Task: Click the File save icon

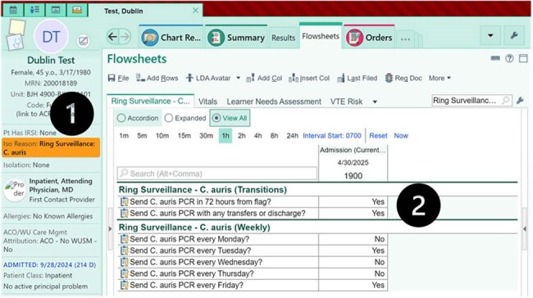Action: pyautogui.click(x=112, y=78)
